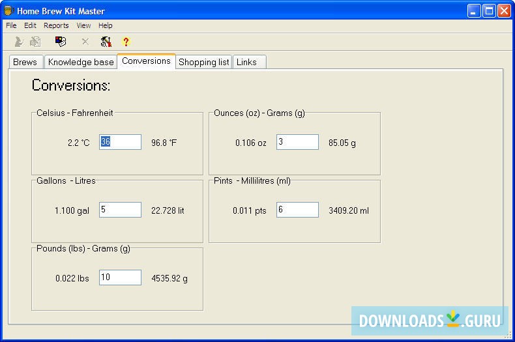Click the 0.106 oz result value
The image size is (515, 342).
pos(250,143)
